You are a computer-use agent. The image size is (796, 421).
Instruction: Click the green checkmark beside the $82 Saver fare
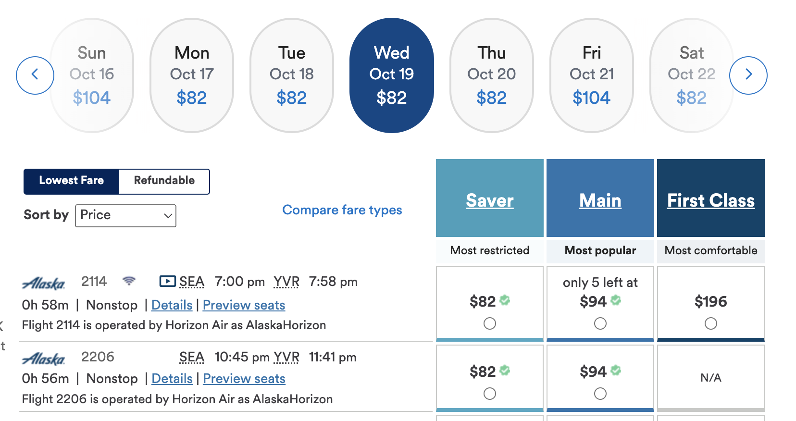tap(505, 300)
